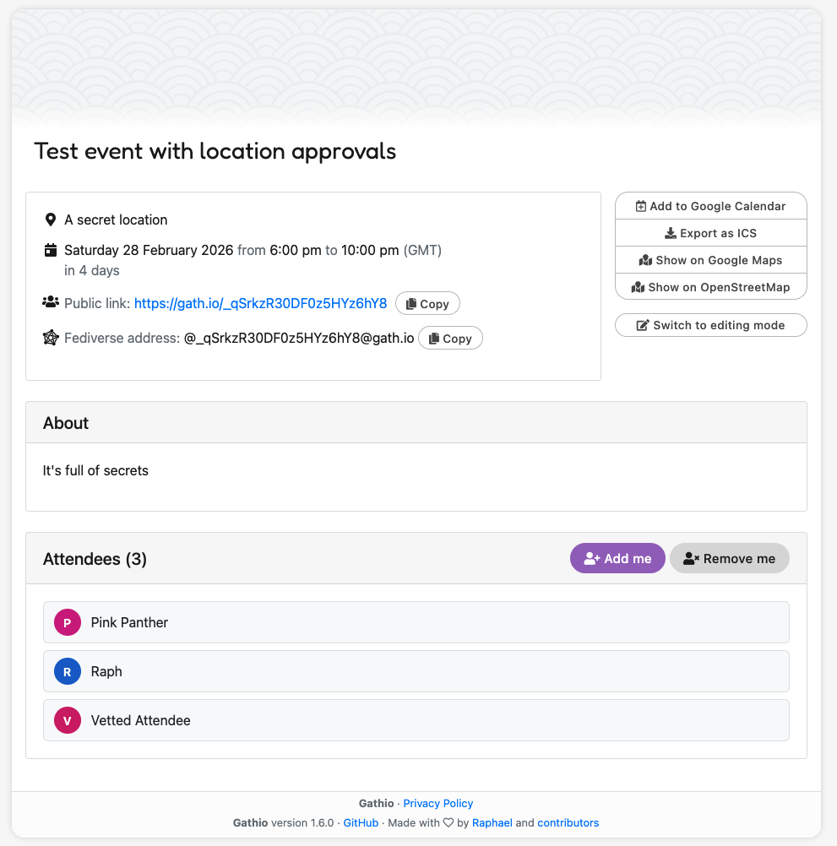Click the calendar icon beside event date
The image size is (837, 846).
pyautogui.click(x=51, y=250)
